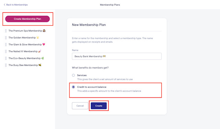Image resolution: width=220 pixels, height=129 pixels.
Task: Select the Services radio button
Action: pos(73,75)
